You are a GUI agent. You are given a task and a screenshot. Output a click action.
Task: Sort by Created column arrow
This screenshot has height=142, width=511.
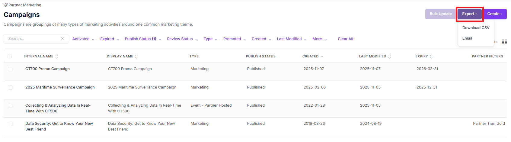(322, 56)
